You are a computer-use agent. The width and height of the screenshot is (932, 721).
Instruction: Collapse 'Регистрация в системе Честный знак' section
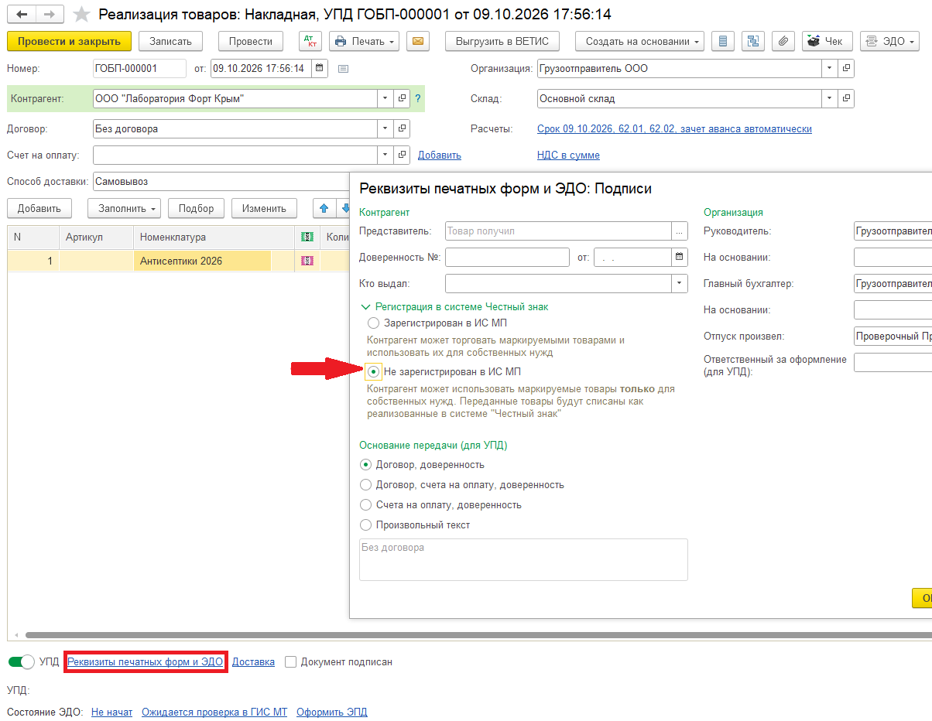(365, 307)
